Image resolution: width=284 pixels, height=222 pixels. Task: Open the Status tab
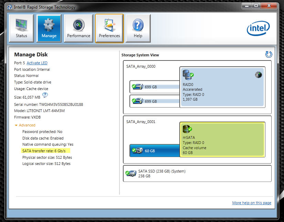[x=21, y=28]
